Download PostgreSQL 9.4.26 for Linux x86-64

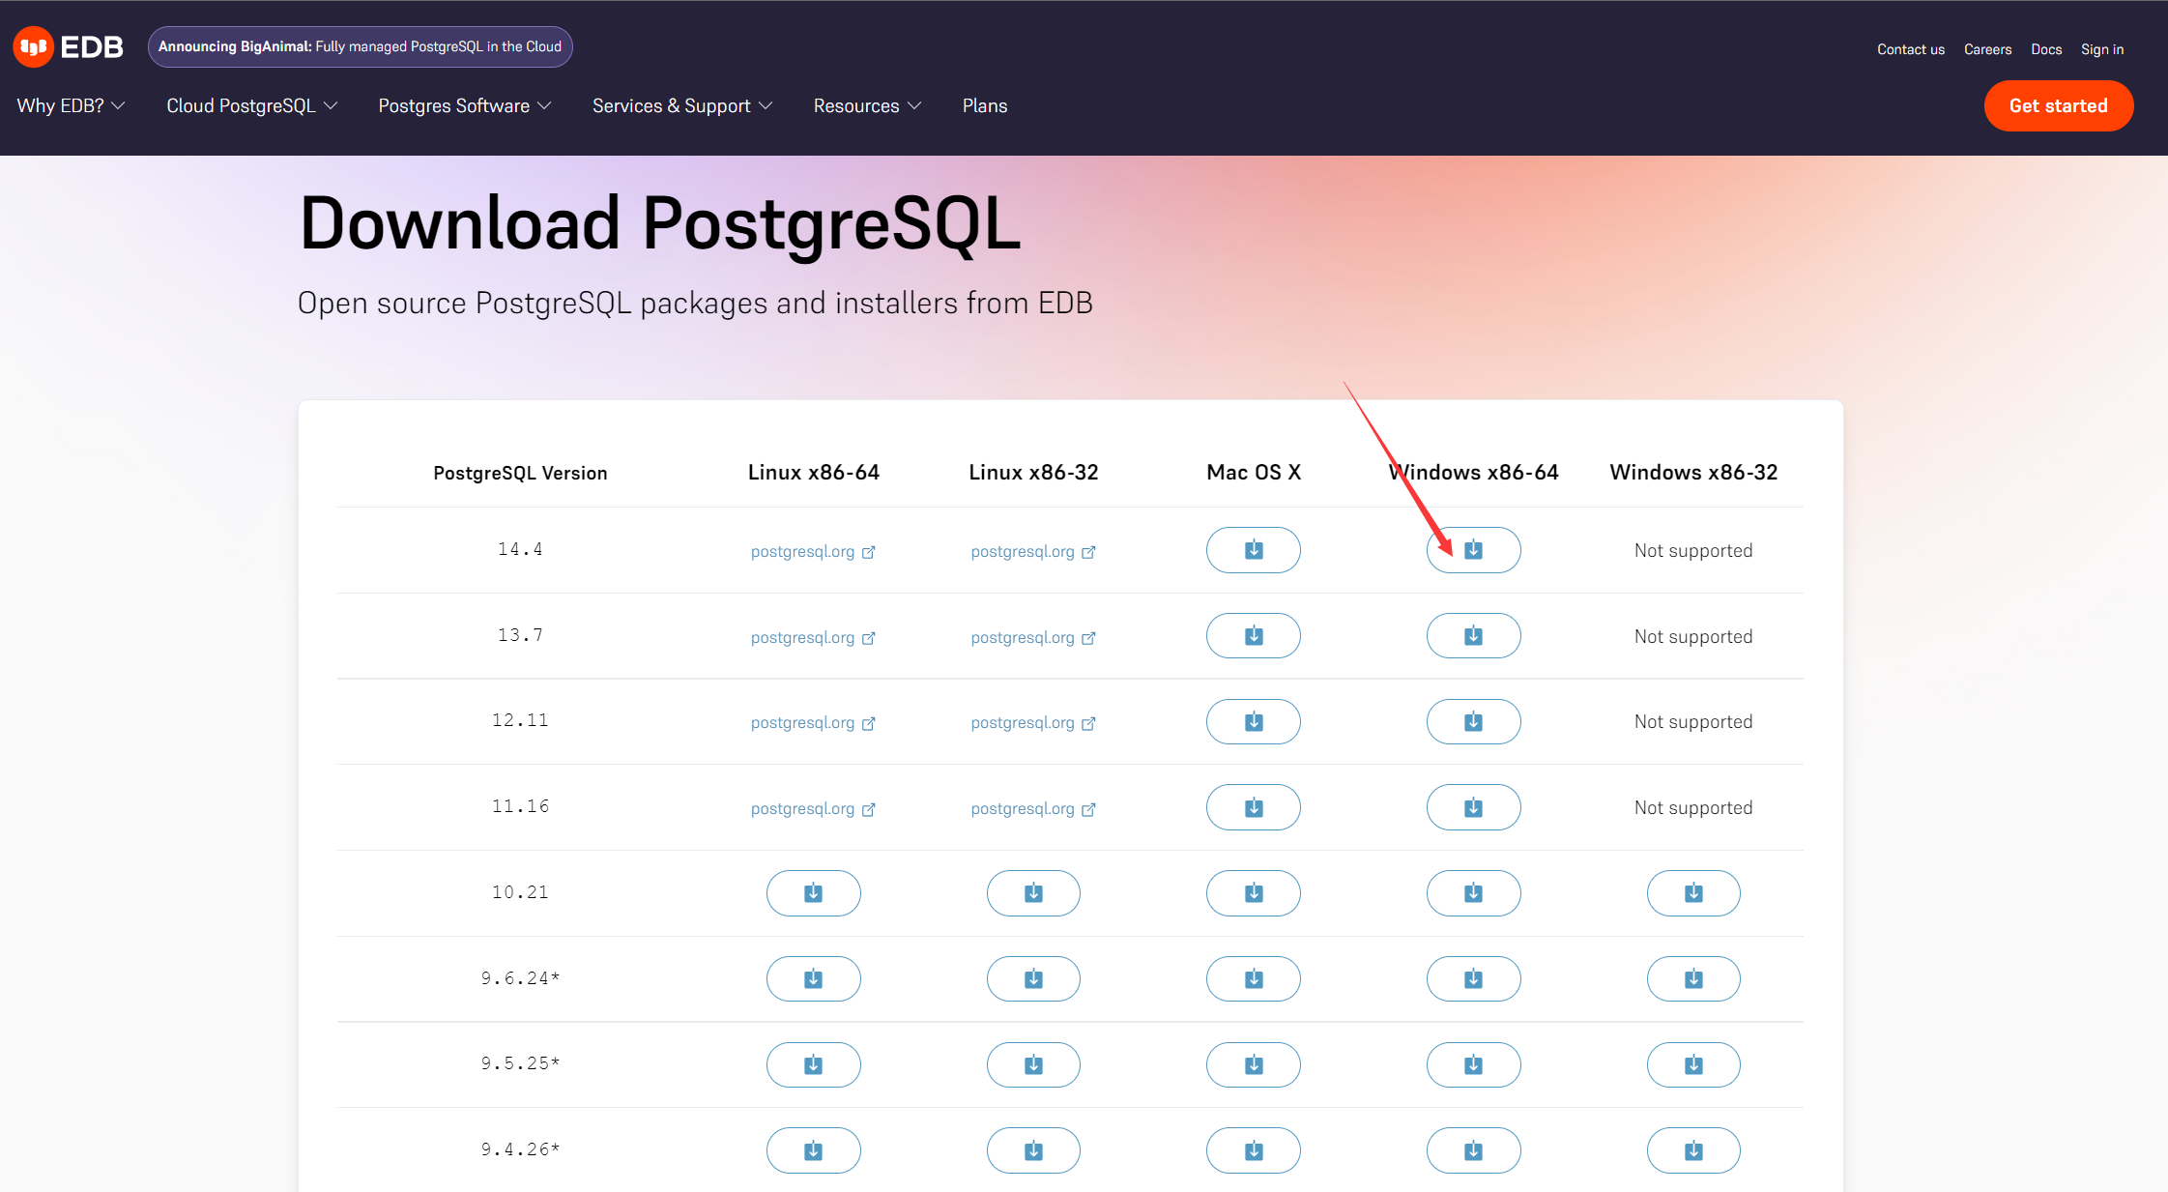pos(813,1150)
